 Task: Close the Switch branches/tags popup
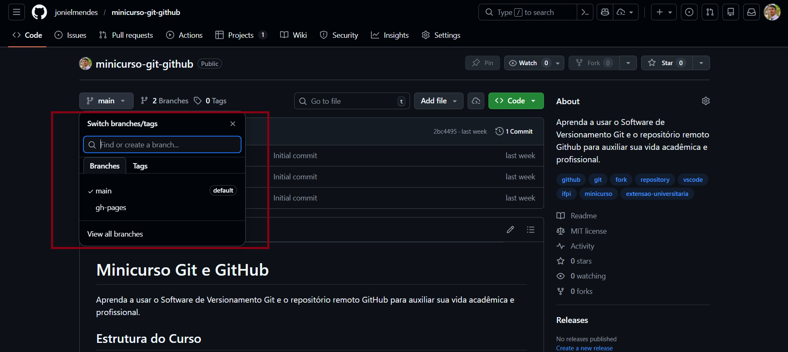233,124
